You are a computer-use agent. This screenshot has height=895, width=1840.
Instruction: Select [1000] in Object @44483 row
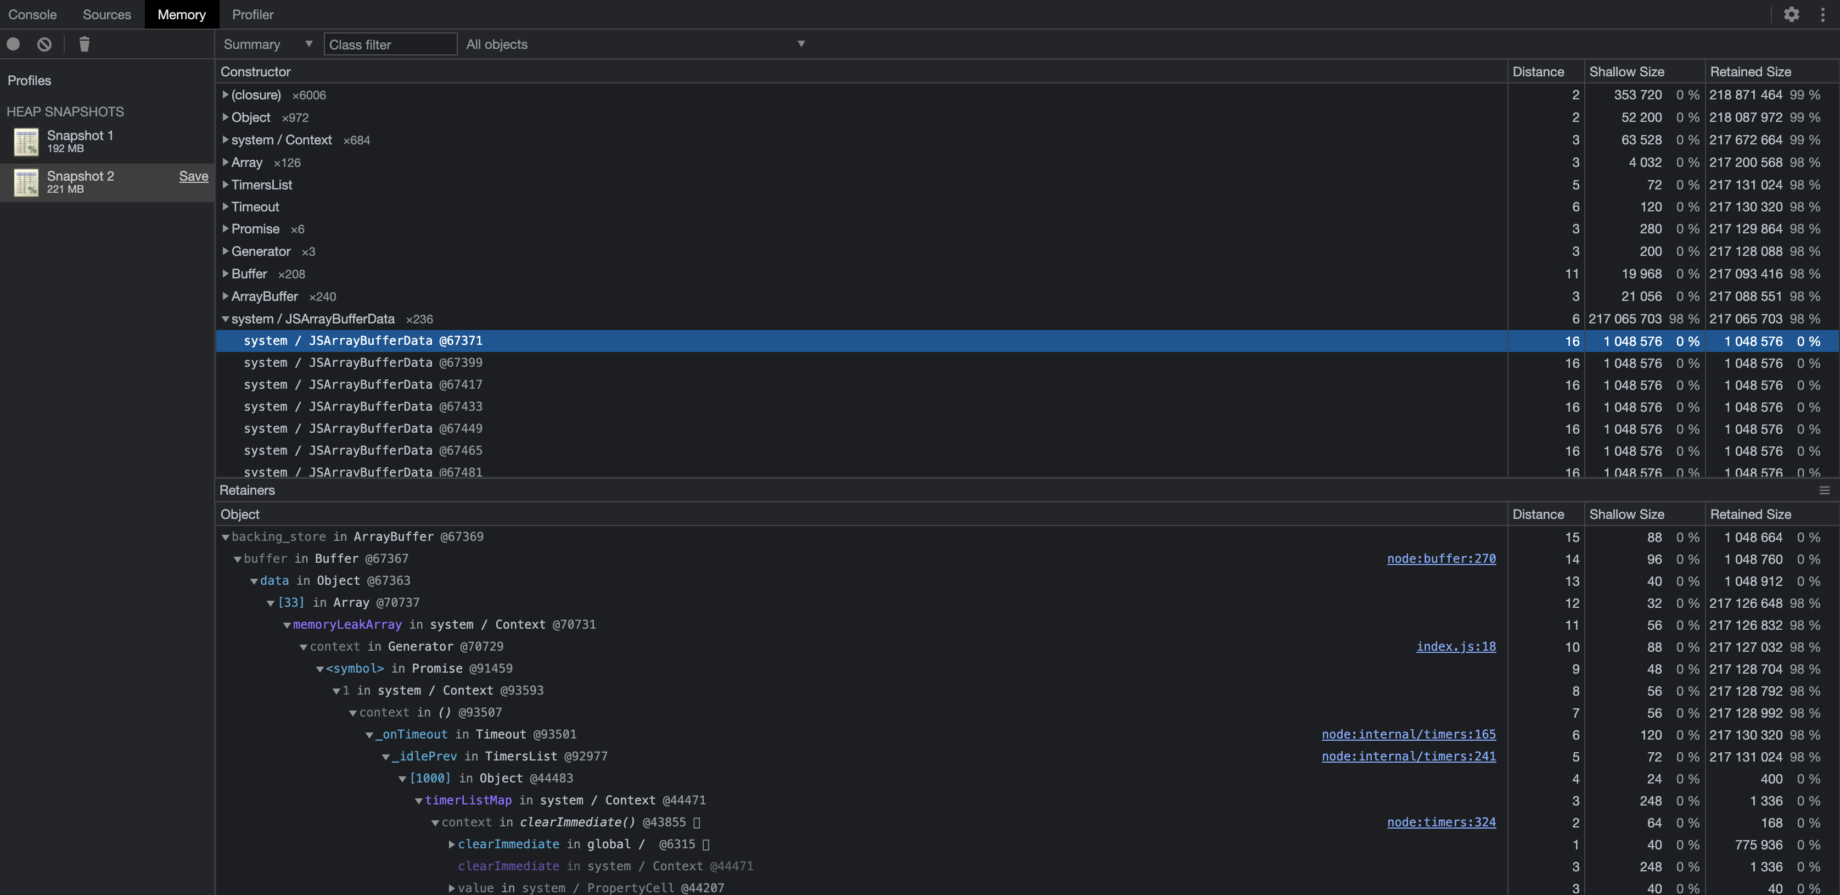click(x=1027, y=779)
